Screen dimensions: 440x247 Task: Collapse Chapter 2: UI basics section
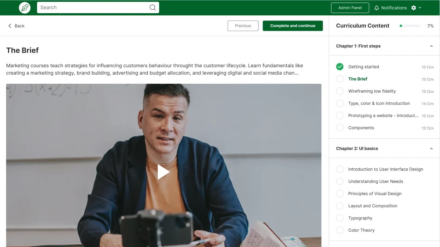pyautogui.click(x=431, y=149)
